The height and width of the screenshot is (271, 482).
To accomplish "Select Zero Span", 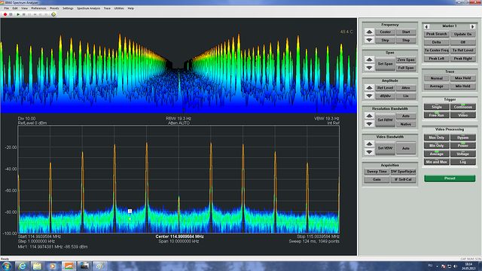I will click(406, 59).
